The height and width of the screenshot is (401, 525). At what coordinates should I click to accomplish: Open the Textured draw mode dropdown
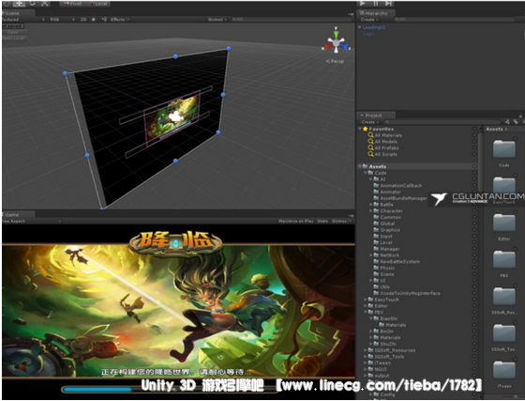22,20
